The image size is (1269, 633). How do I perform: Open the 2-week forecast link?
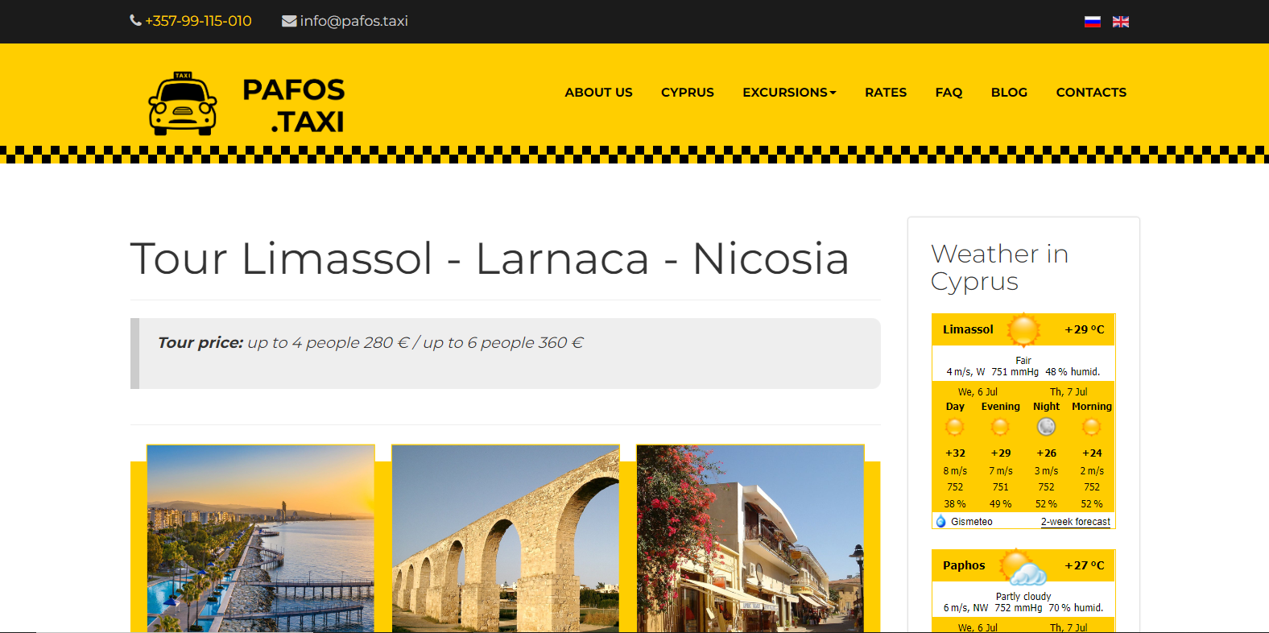pos(1075,522)
